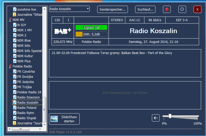Close the DAB Player with X
This screenshot has height=136, width=206.
tap(197, 9)
